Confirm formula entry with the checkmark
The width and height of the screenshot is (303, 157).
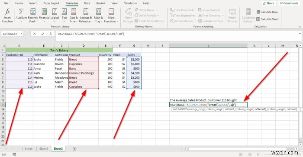coord(42,34)
